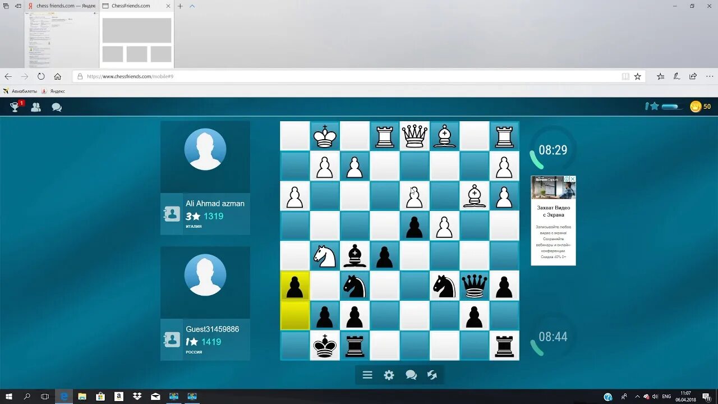Expand the browser's More options menu
Image resolution: width=718 pixels, height=404 pixels.
(x=709, y=76)
